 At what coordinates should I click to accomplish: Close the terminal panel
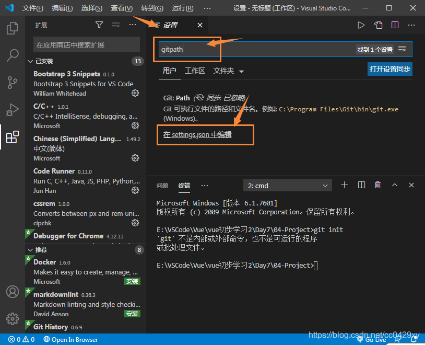pos(411,185)
